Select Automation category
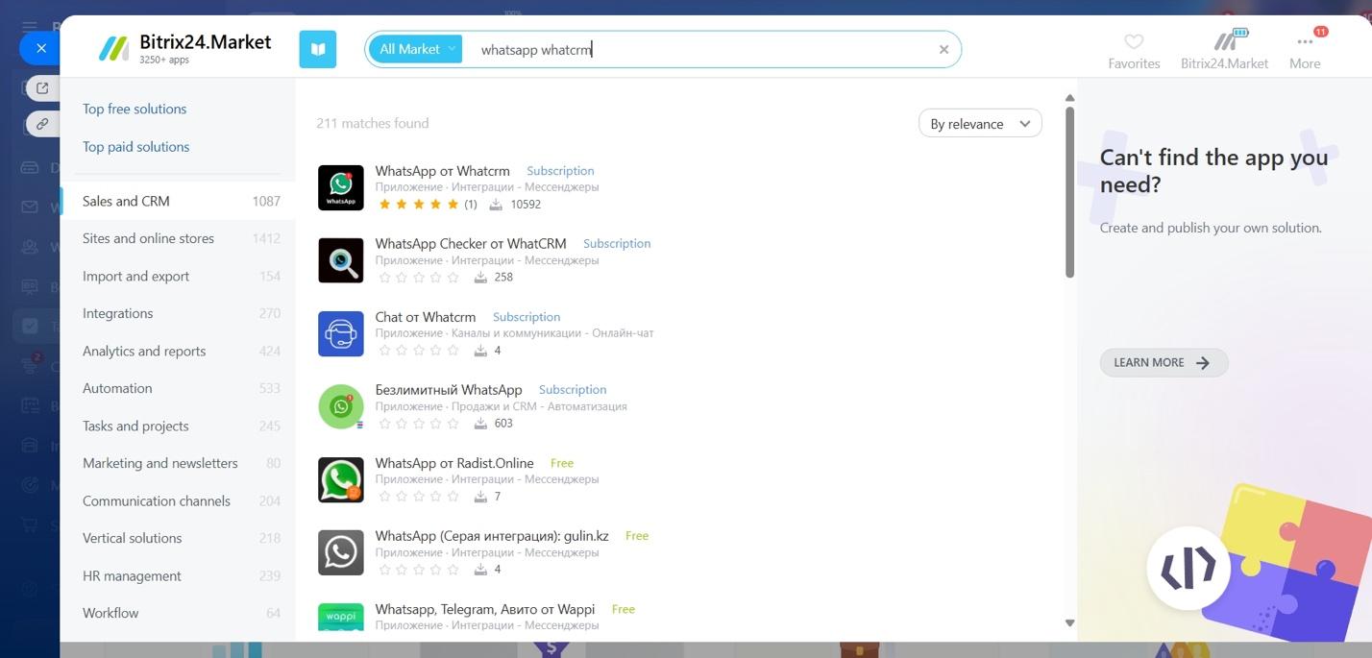Image resolution: width=1372 pixels, height=658 pixels. tap(178, 388)
